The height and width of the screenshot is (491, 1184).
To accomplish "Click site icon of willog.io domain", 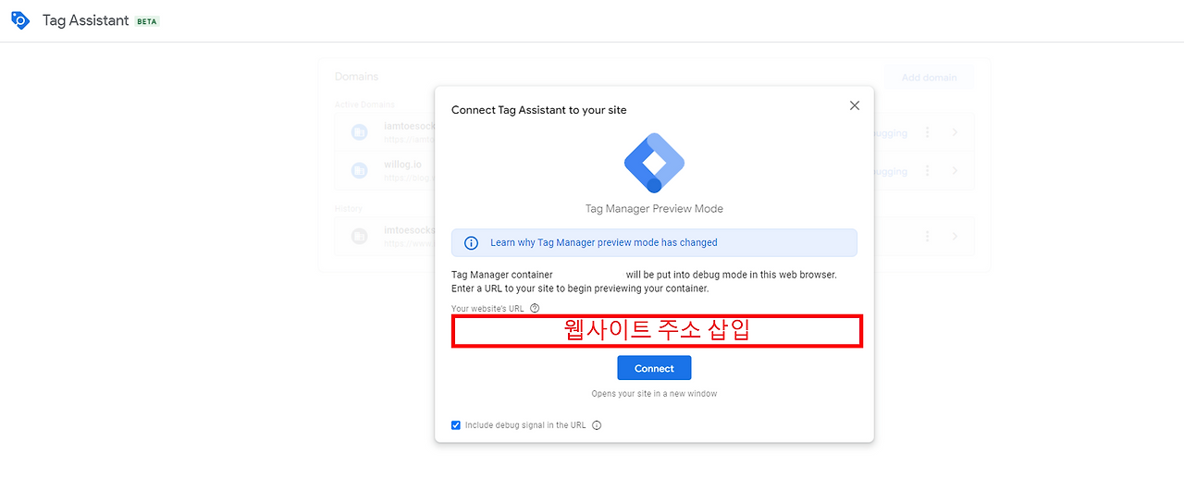I will pos(359,170).
